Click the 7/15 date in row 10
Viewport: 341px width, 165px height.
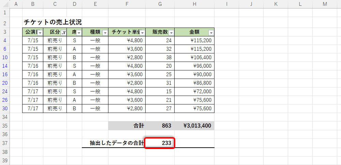33,57
